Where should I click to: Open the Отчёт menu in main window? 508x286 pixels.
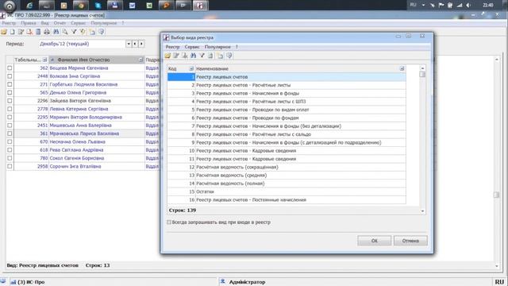[x=60, y=23]
